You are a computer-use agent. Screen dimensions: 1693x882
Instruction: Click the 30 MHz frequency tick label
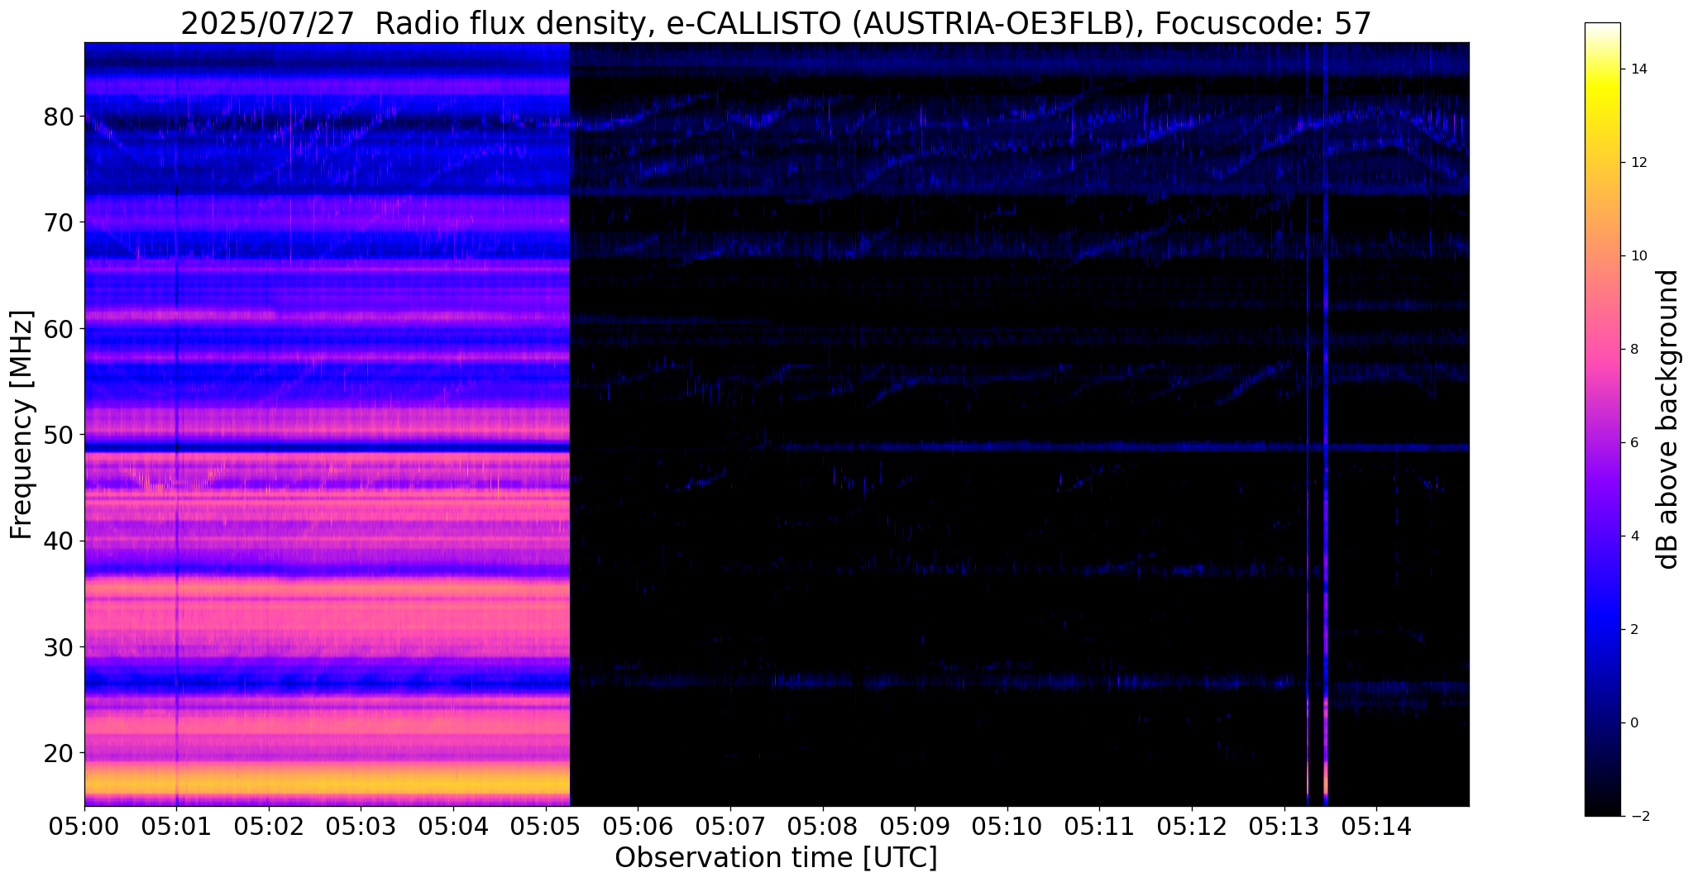point(59,647)
